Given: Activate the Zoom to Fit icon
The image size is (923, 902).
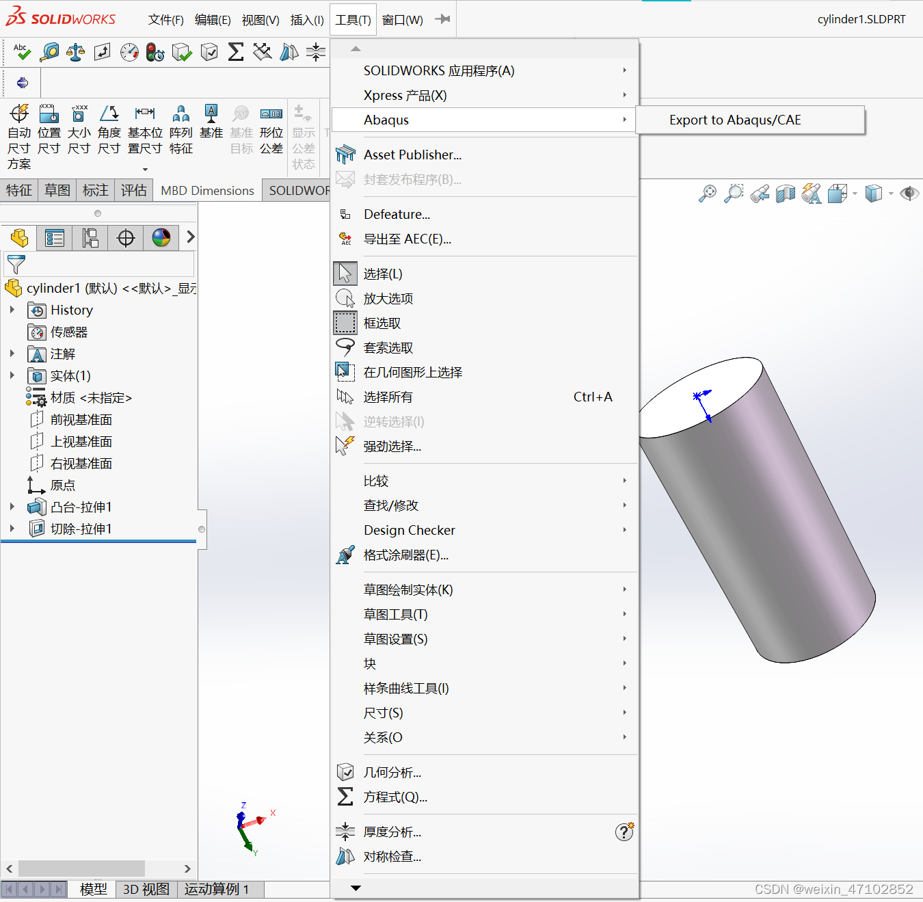Looking at the screenshot, I should (708, 194).
